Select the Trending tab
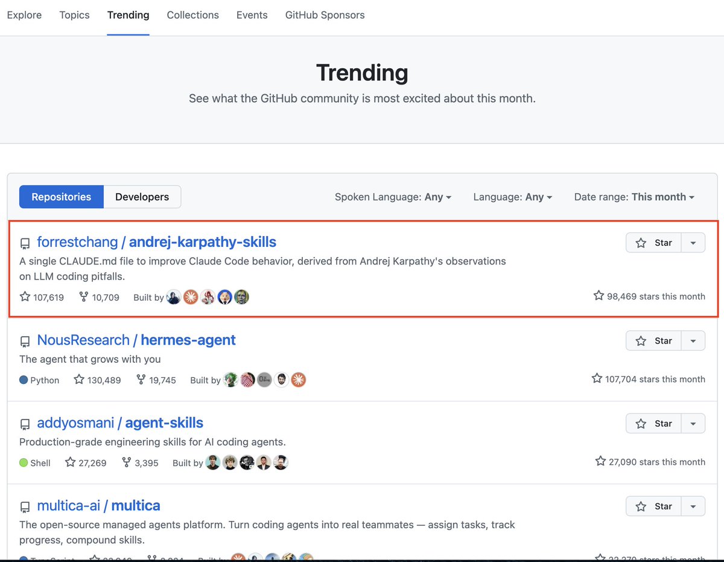The image size is (724, 562). (x=128, y=15)
